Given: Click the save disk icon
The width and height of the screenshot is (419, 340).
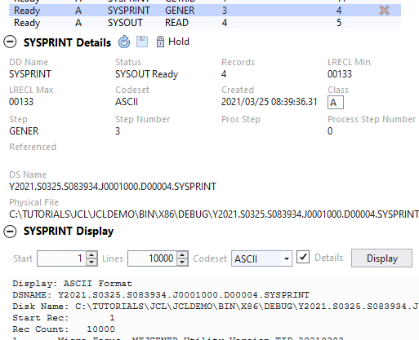Looking at the screenshot, I should click(142, 42).
